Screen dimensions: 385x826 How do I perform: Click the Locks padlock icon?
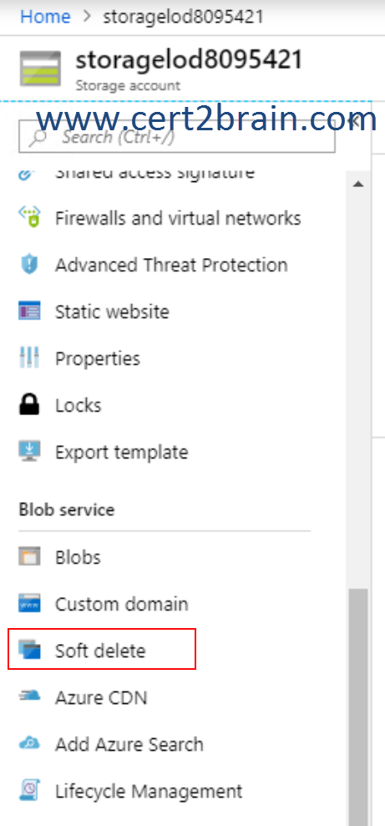[x=29, y=405]
